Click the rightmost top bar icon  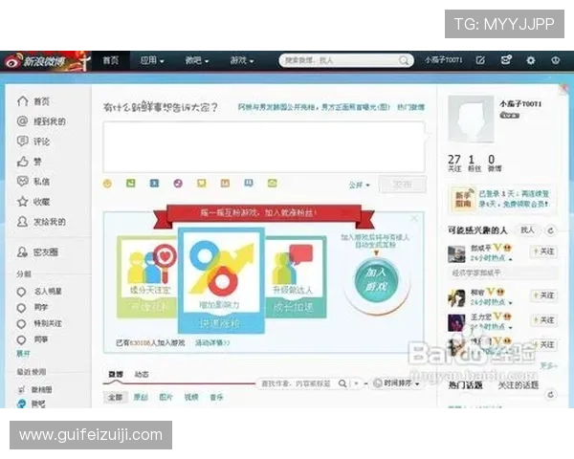(555, 60)
